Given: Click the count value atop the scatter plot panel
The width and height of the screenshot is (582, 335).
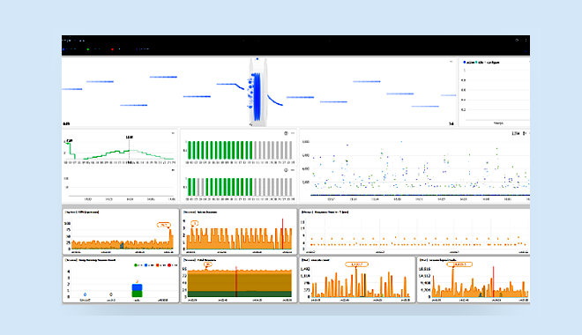Looking at the screenshot, I should (x=516, y=133).
